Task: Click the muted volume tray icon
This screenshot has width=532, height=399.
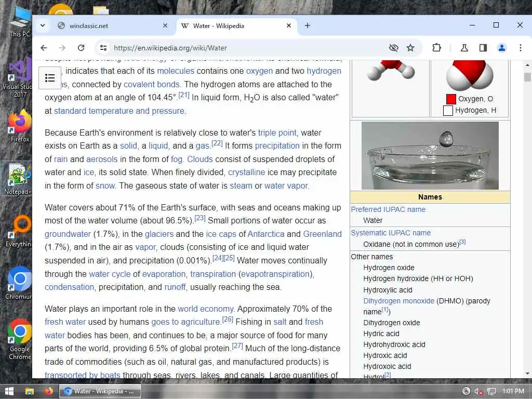Action: [x=478, y=392]
